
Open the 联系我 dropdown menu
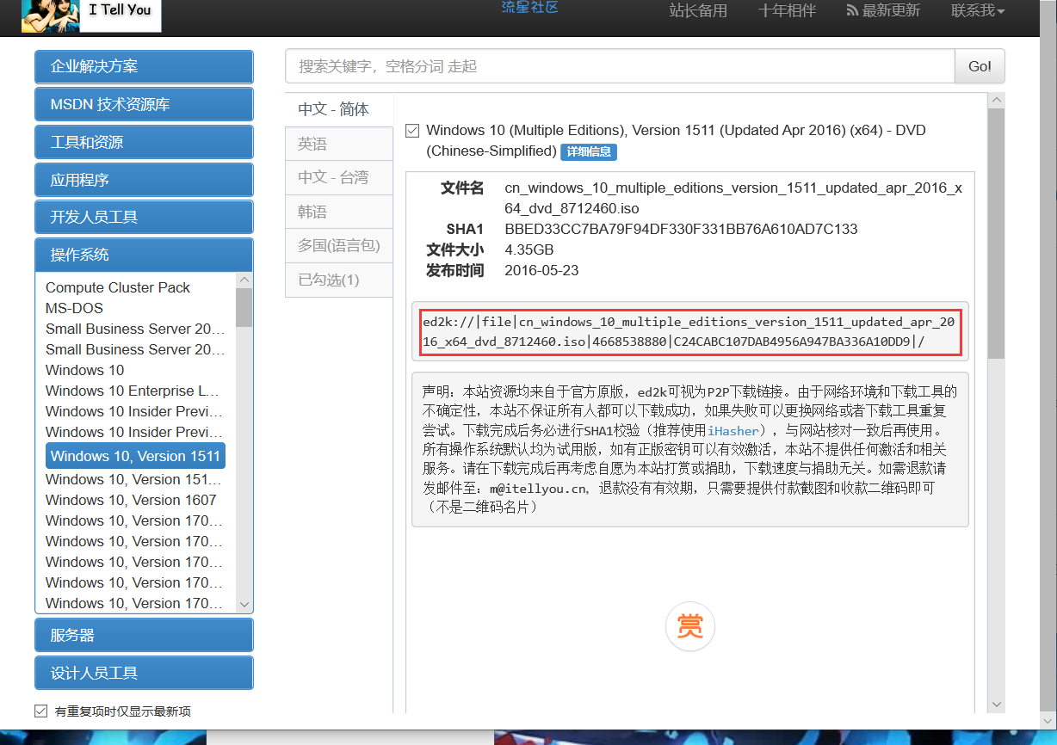click(x=978, y=10)
